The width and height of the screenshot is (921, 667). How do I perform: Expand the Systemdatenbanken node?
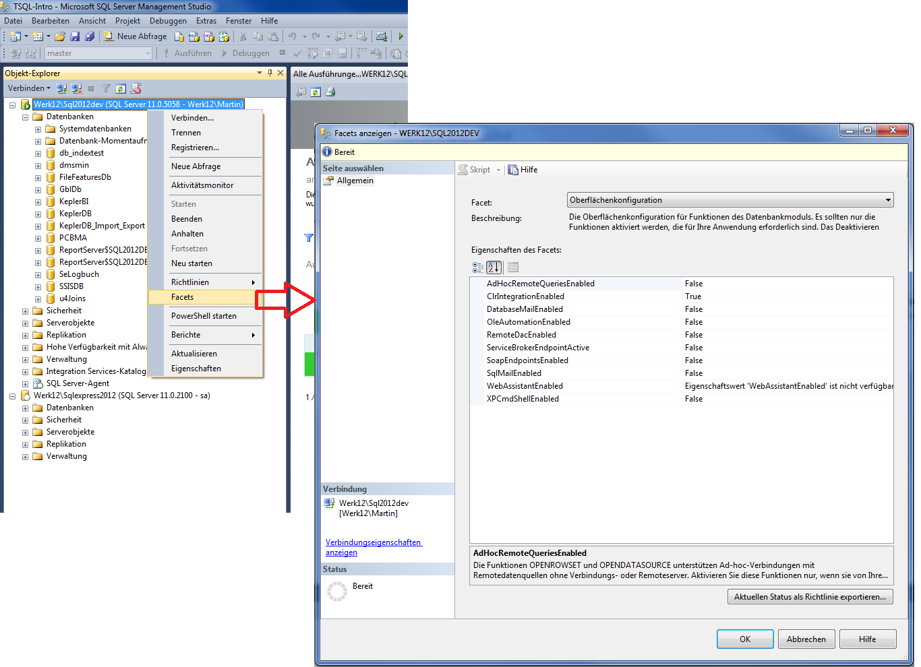38,129
